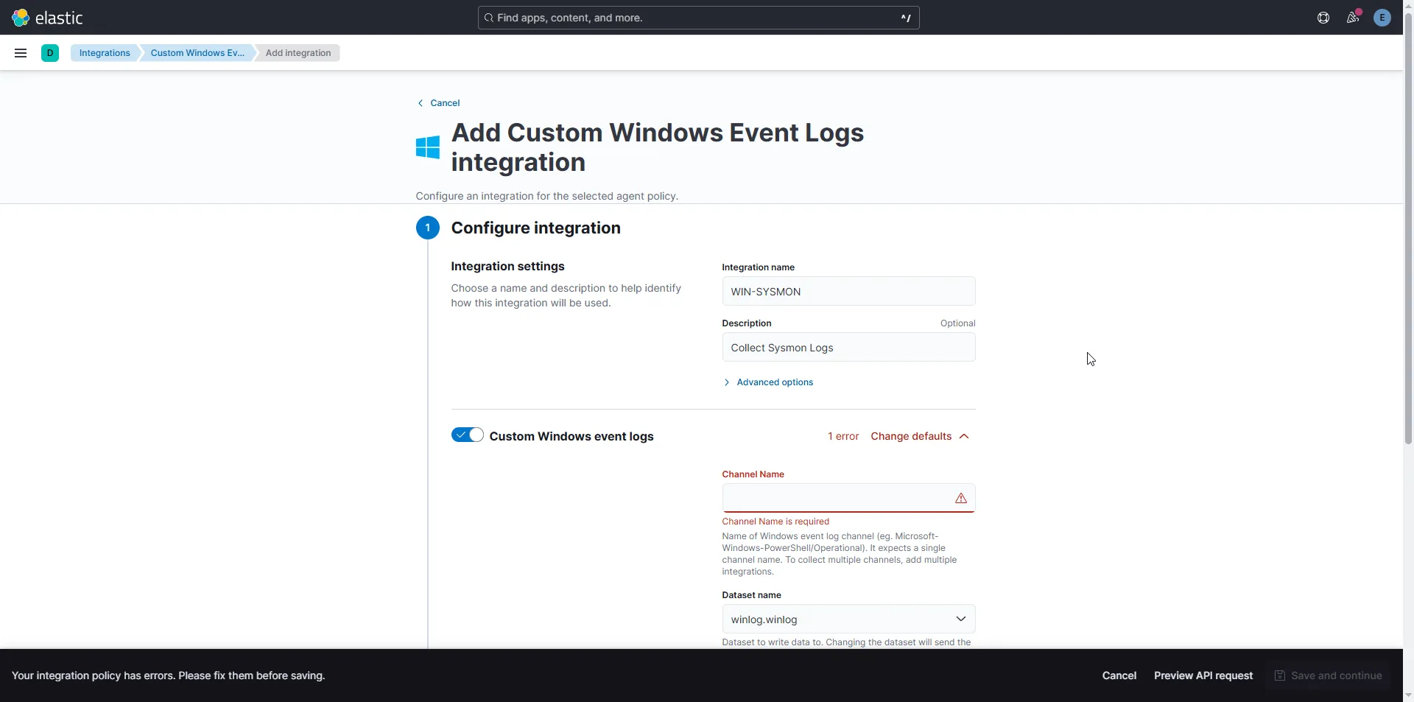Open the help menu icon
The height and width of the screenshot is (702, 1414).
click(1323, 18)
